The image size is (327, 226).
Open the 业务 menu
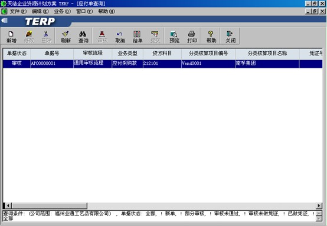(x=62, y=11)
